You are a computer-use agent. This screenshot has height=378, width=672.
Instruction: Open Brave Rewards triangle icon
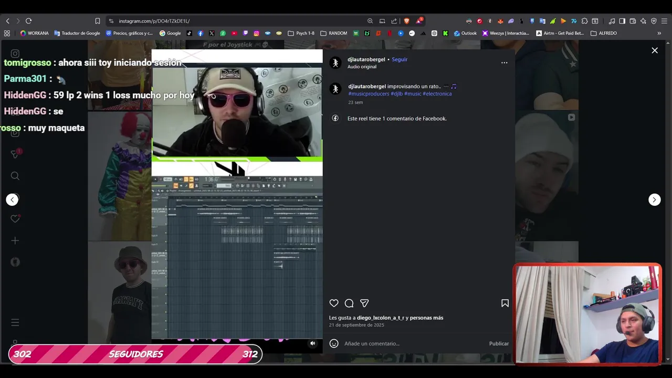coord(419,21)
